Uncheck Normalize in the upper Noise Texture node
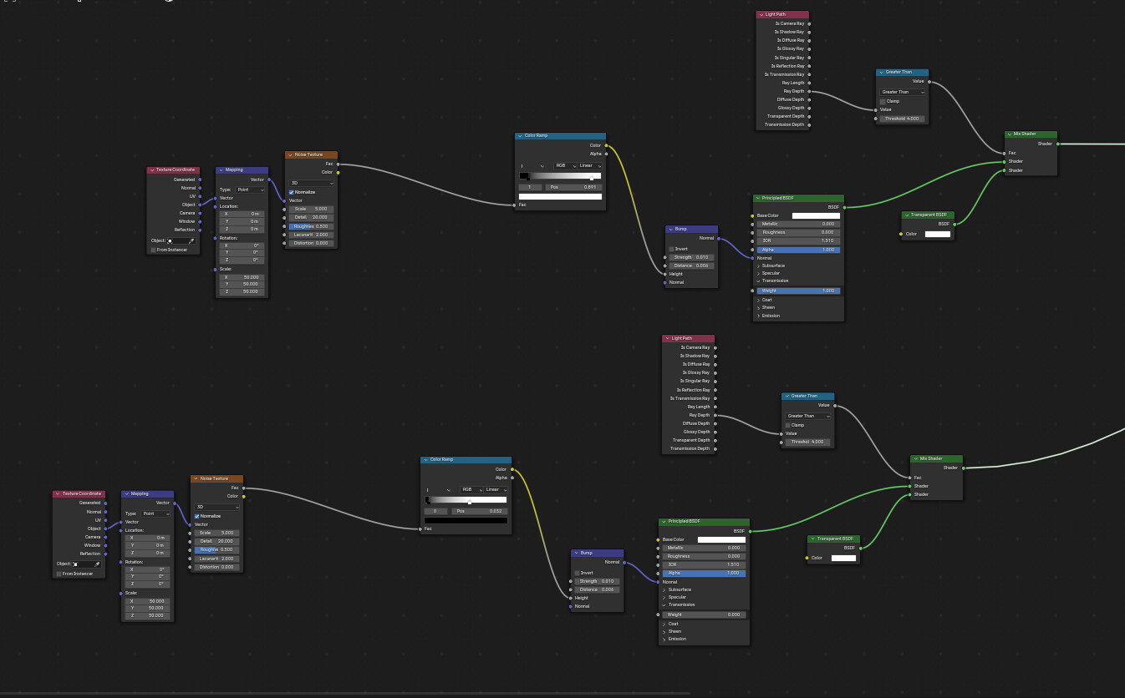Viewport: 1125px width, 698px height. (292, 192)
